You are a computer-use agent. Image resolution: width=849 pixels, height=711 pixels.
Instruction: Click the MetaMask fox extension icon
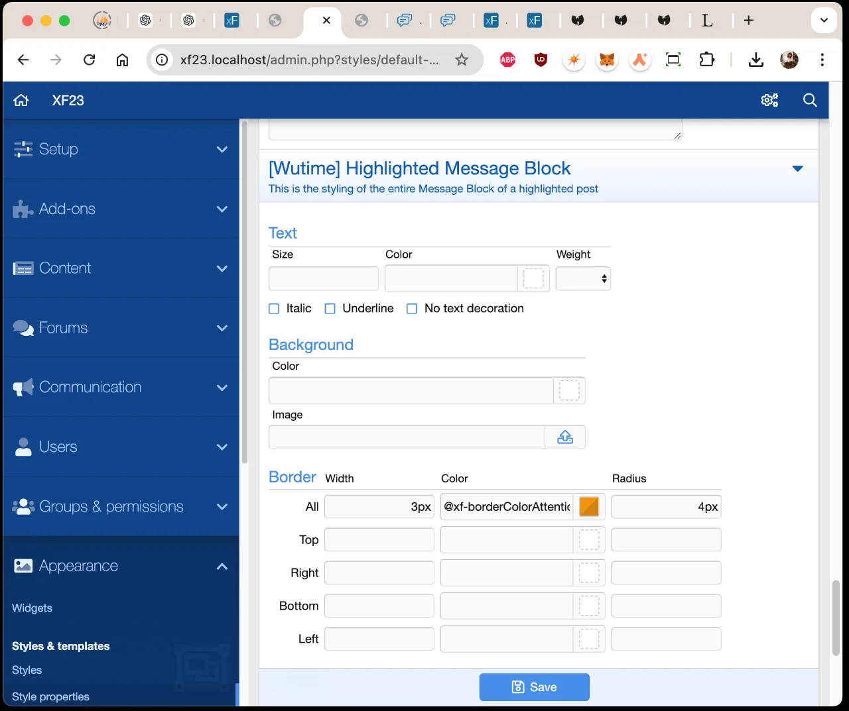coord(607,60)
